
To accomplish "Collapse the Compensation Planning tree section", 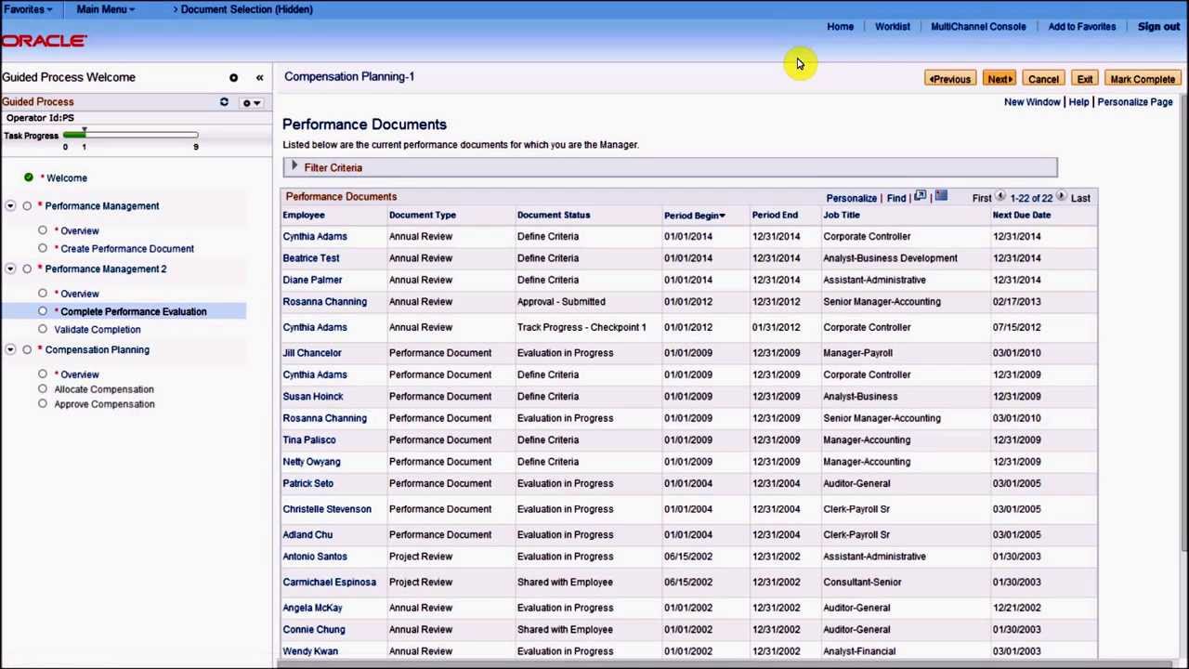I will point(10,350).
